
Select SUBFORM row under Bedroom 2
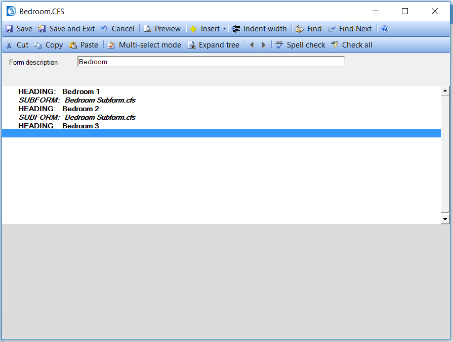221,117
